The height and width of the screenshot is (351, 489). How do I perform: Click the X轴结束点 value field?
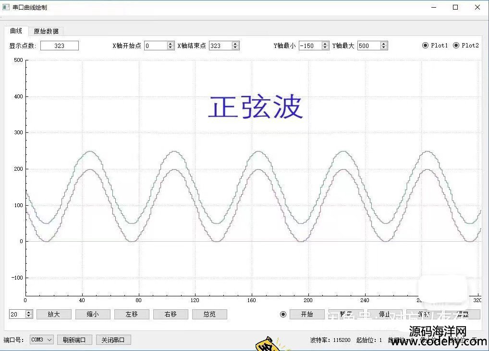tap(220, 46)
